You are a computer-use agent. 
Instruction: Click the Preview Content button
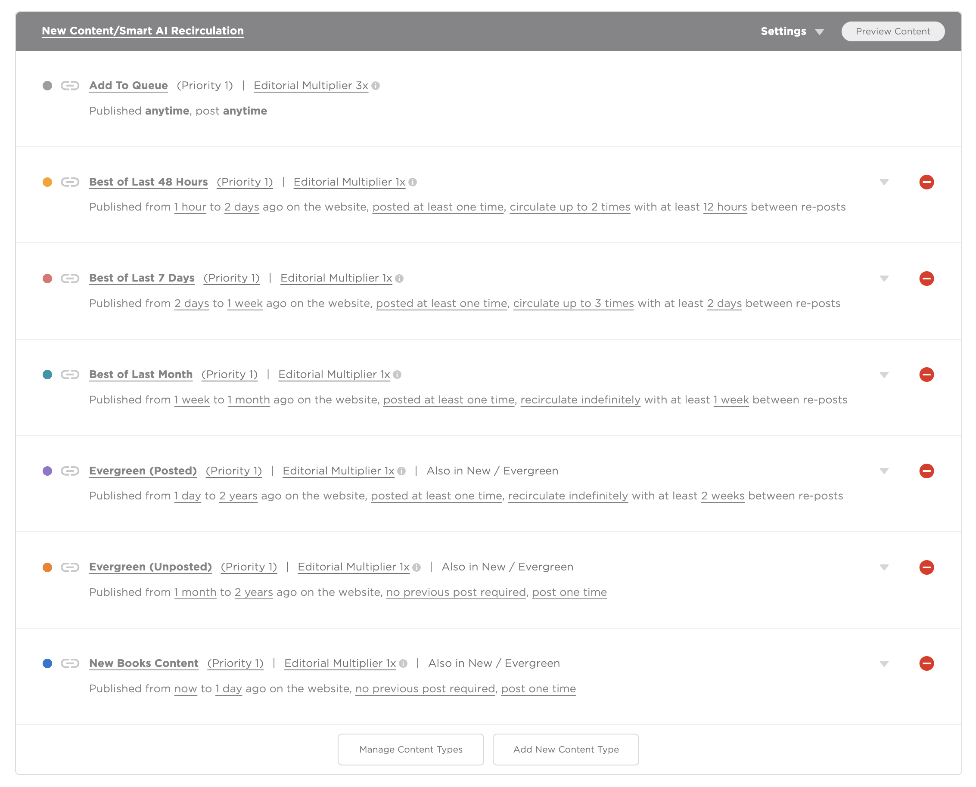click(x=893, y=31)
